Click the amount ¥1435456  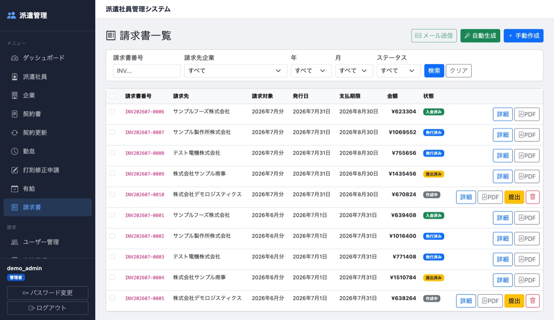[402, 174]
